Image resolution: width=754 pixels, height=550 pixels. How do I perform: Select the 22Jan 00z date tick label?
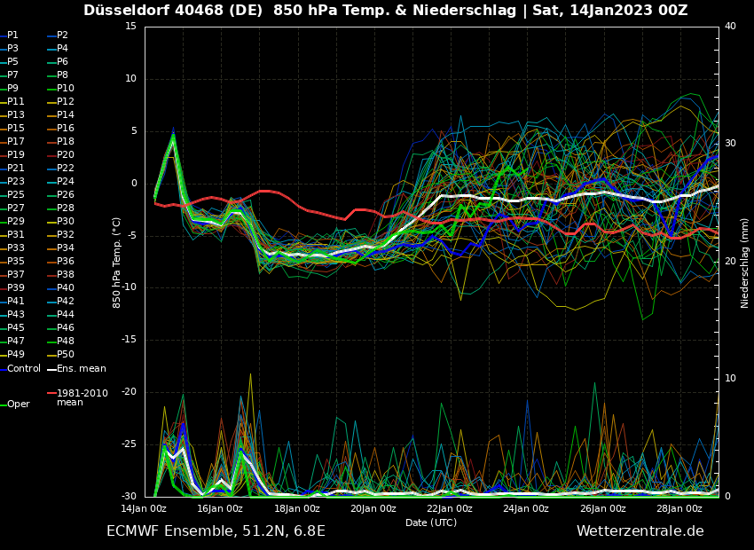coord(450,508)
